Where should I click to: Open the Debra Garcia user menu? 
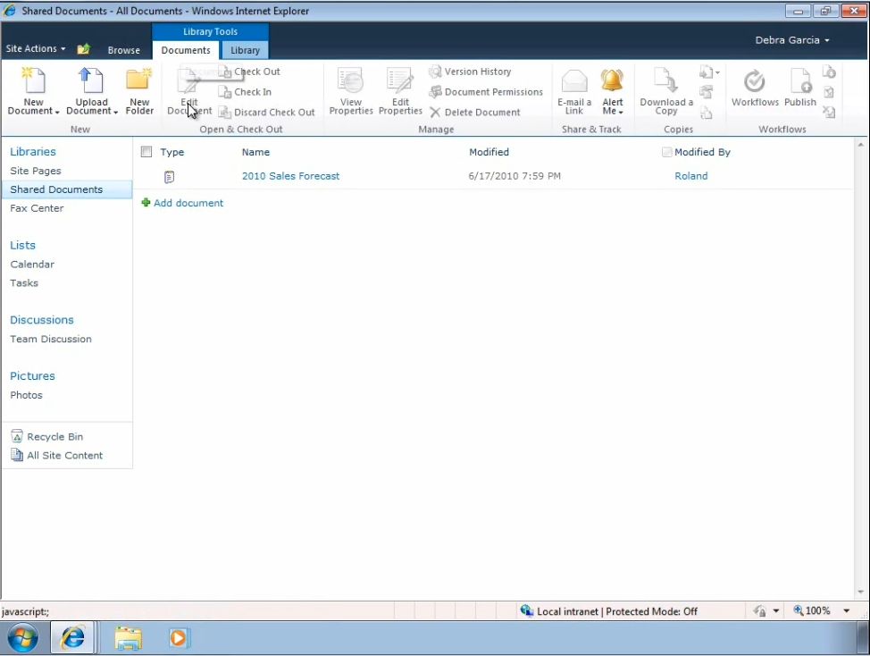tap(792, 40)
